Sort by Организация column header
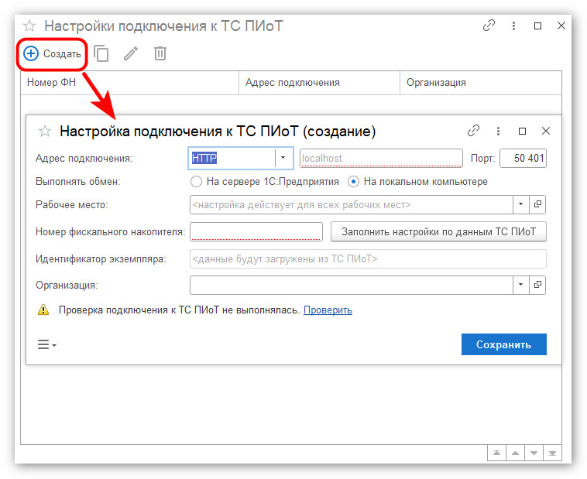 pyautogui.click(x=481, y=83)
